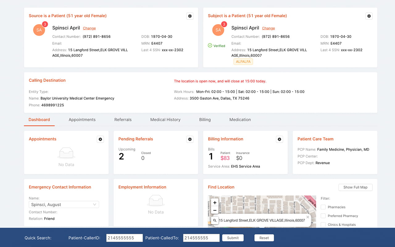Click Change link for Source patient
Screen dimensions: 395x247
(89, 28)
